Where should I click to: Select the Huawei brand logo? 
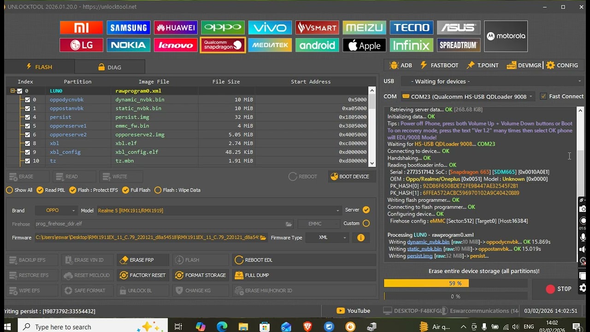point(176,28)
